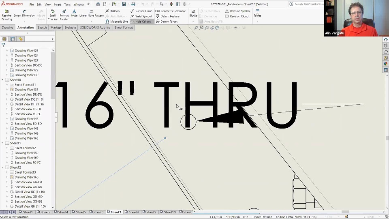The width and height of the screenshot is (389, 219).
Task: Open the Blocks tool
Action: (193, 13)
